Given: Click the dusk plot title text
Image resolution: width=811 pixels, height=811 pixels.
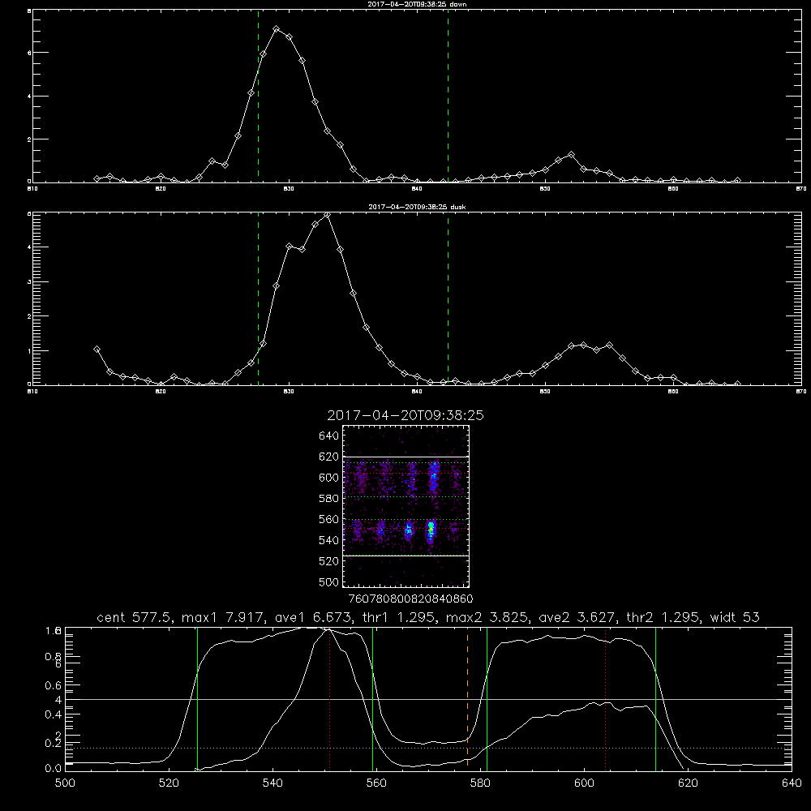Looking at the screenshot, I should [417, 207].
